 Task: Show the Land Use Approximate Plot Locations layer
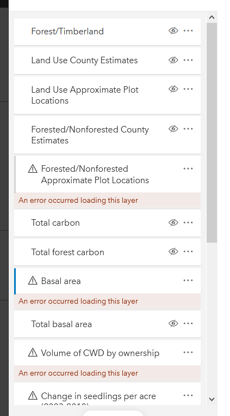tap(173, 89)
